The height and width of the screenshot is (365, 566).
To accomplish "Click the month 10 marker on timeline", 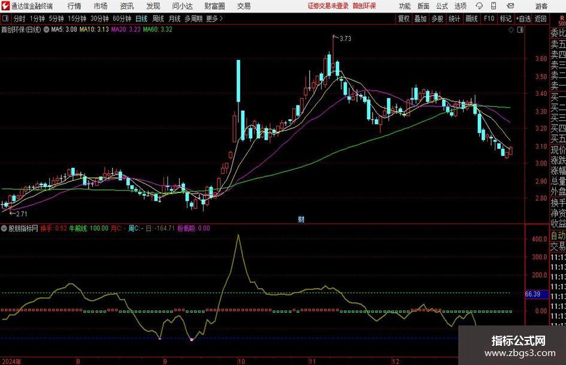I will coord(241,361).
